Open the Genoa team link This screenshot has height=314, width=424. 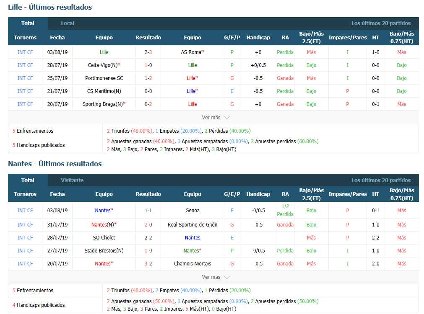pyautogui.click(x=192, y=210)
